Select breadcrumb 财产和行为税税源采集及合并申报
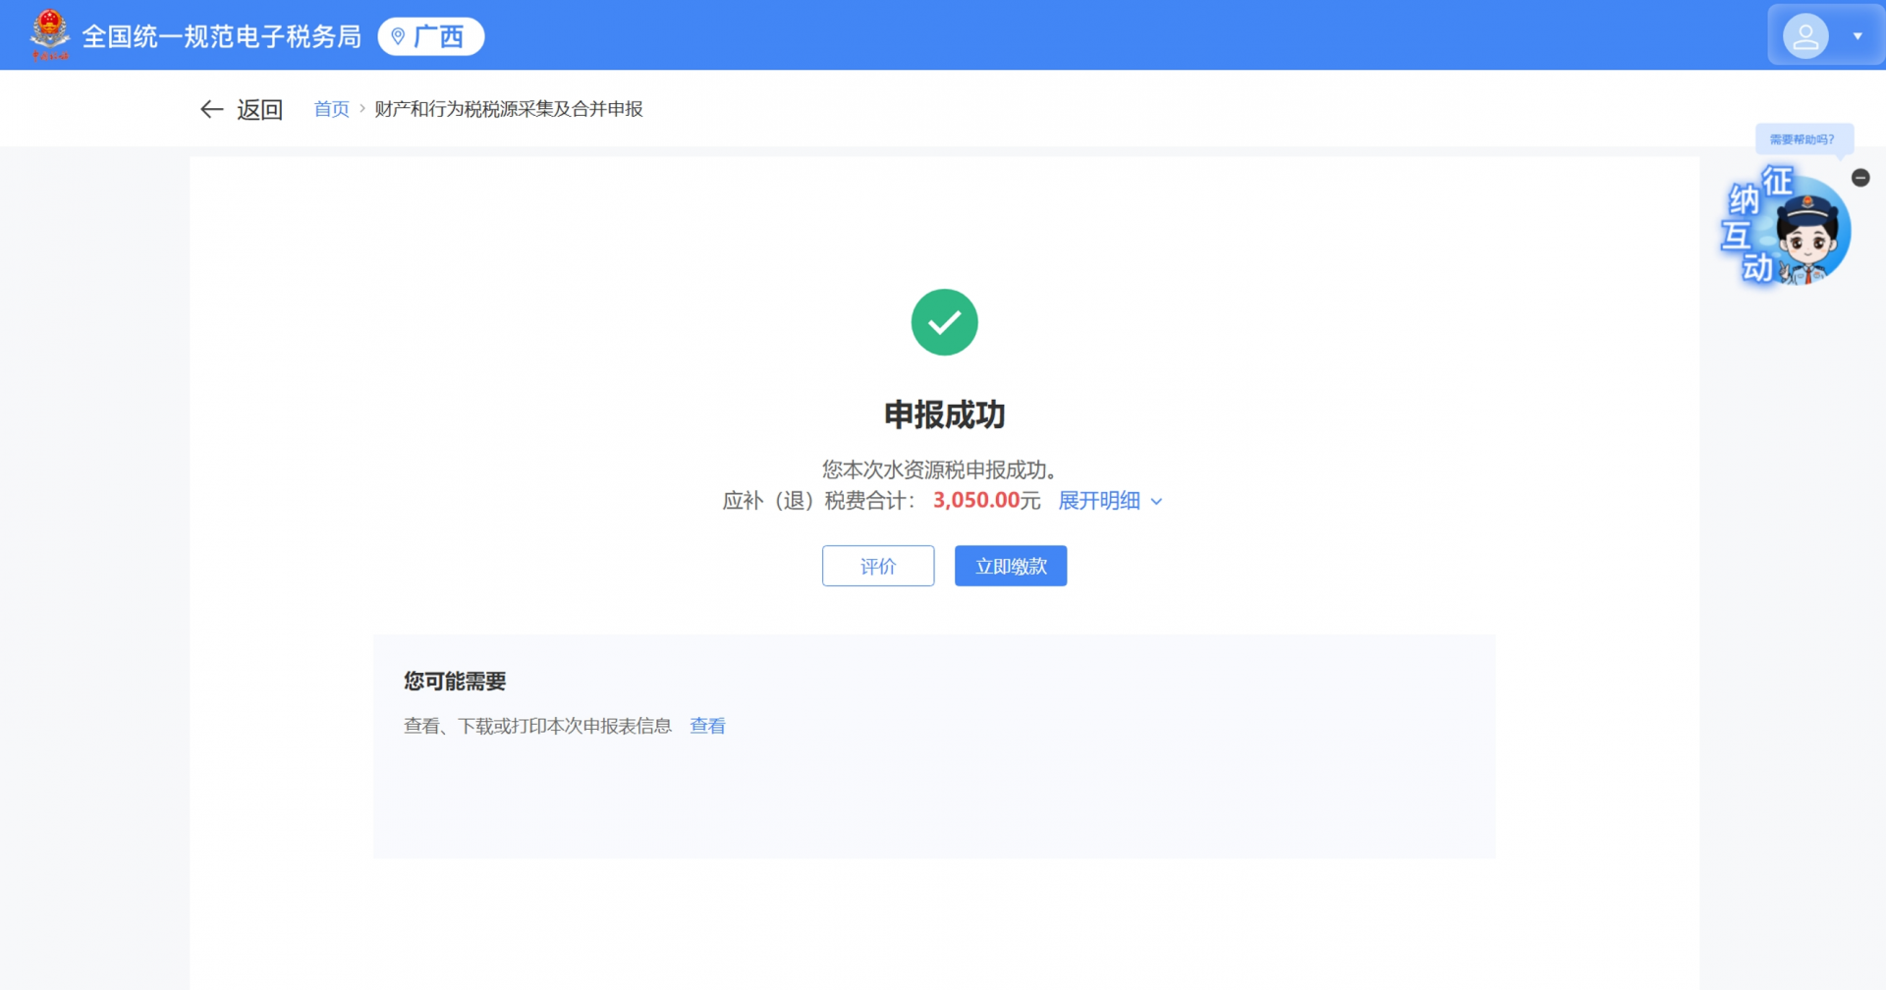The height and width of the screenshot is (990, 1886). pos(508,109)
